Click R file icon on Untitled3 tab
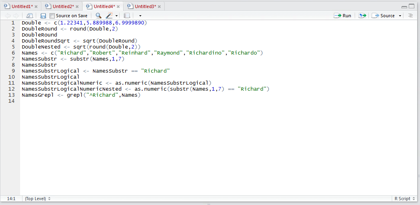 [130, 6]
